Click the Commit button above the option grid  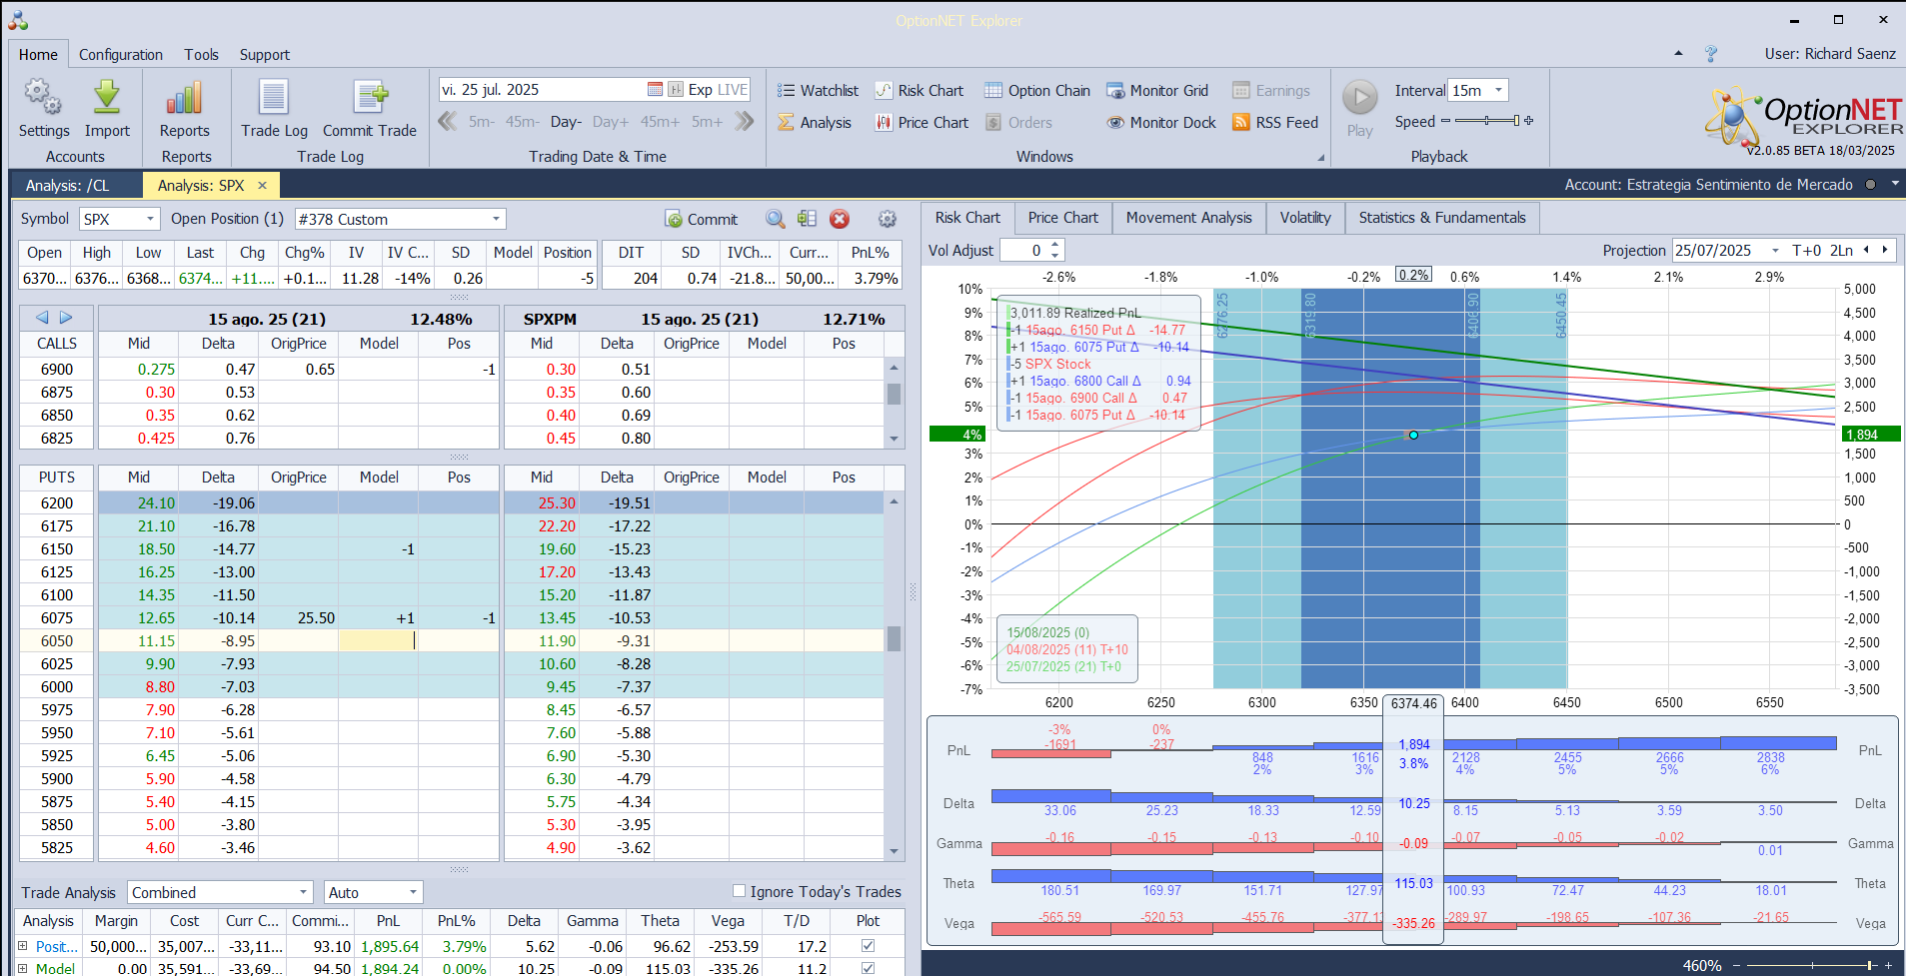tap(701, 219)
